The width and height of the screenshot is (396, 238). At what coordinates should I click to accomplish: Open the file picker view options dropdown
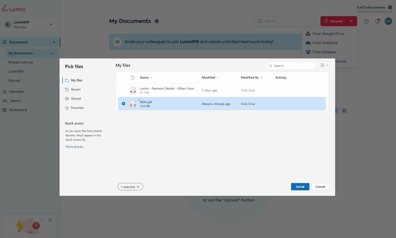(324, 65)
